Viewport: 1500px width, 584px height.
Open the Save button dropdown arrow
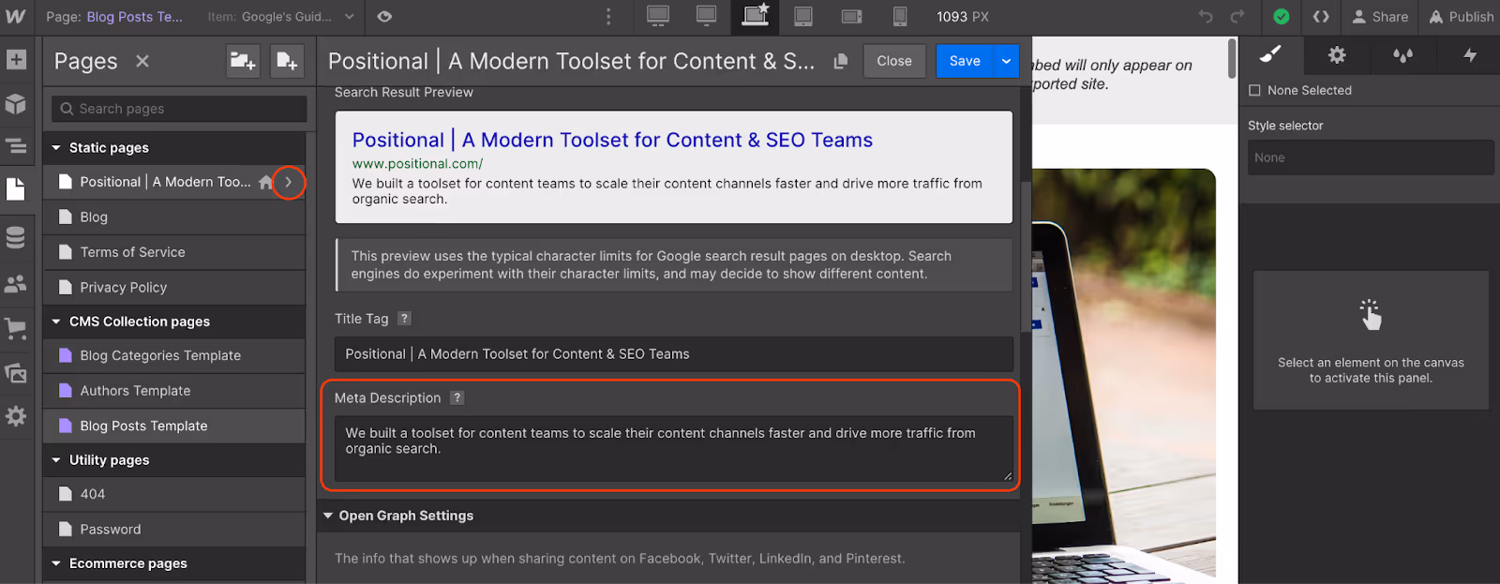(x=1006, y=61)
